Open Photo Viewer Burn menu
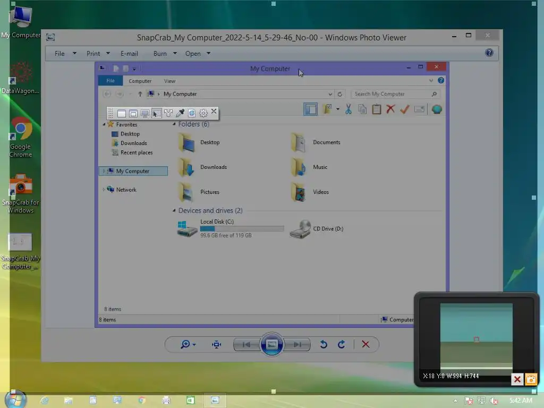 click(x=160, y=54)
